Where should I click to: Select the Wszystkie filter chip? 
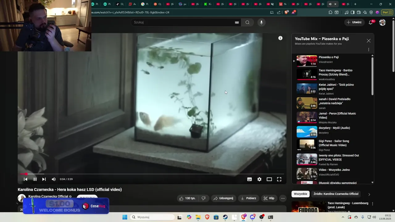[x=300, y=194]
